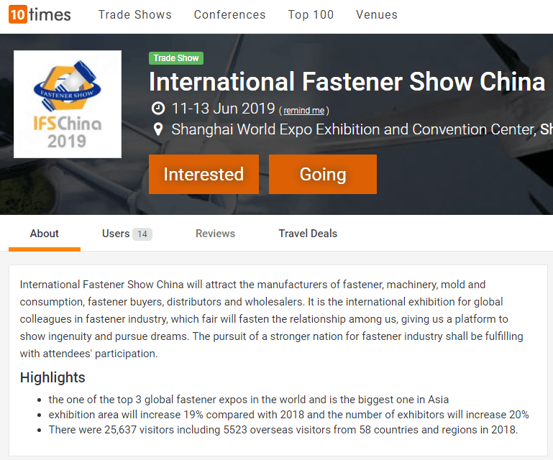Viewport: 553px width, 460px height.
Task: Click the Highlights heading
Action: click(52, 377)
